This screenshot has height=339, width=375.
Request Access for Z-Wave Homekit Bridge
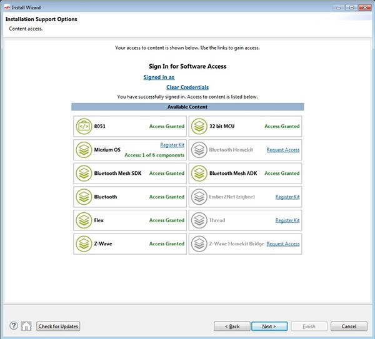pos(282,243)
